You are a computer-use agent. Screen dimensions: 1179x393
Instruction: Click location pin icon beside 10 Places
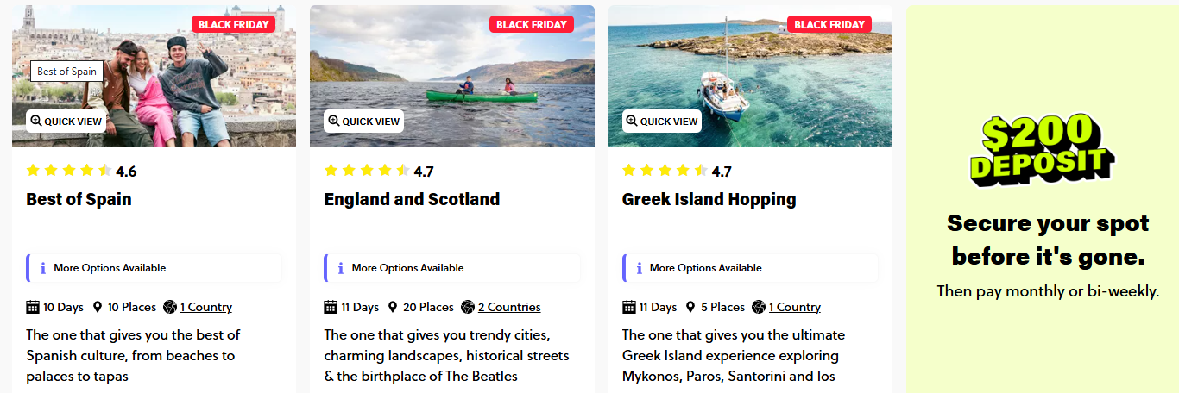(98, 307)
